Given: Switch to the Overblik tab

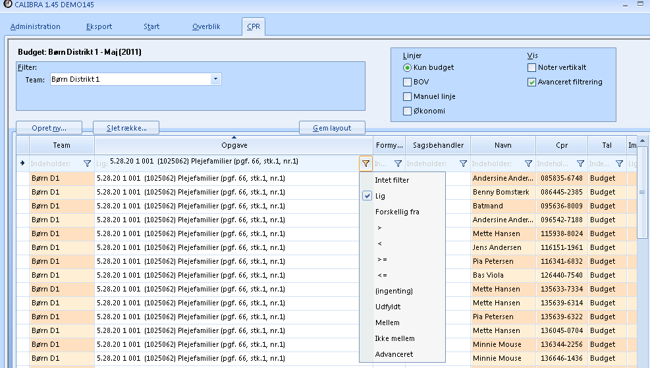Looking at the screenshot, I should point(206,27).
